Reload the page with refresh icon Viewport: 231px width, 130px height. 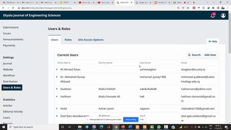click(x=13, y=8)
